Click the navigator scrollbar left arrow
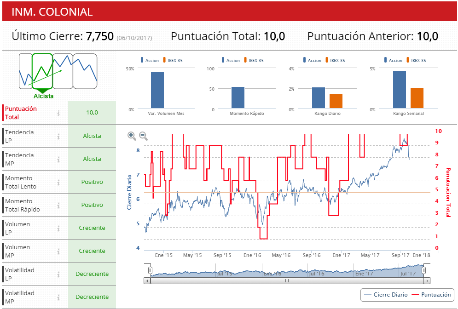The width and height of the screenshot is (458, 309). click(147, 280)
